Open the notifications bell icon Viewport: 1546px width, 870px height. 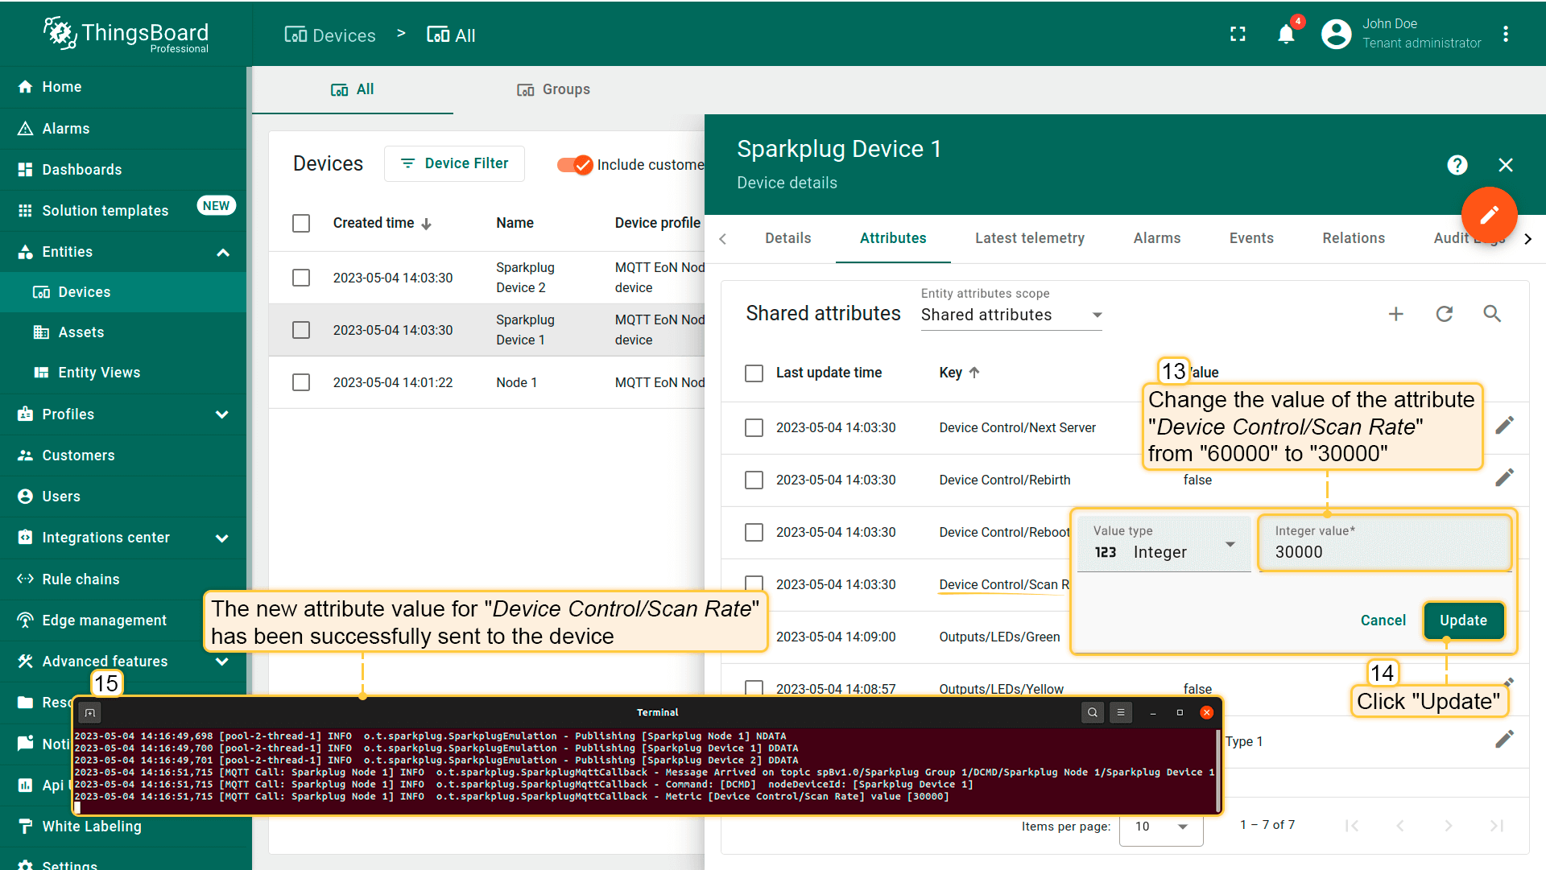(1286, 35)
